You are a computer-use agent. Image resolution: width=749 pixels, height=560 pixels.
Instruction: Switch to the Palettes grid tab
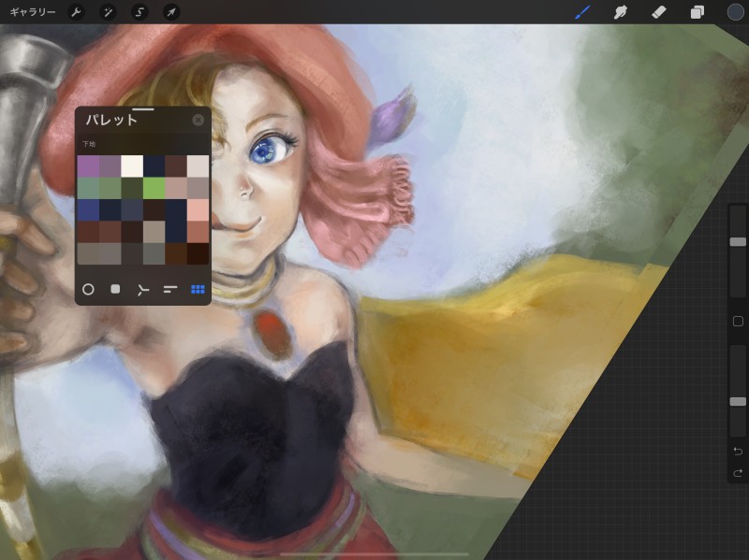(198, 289)
